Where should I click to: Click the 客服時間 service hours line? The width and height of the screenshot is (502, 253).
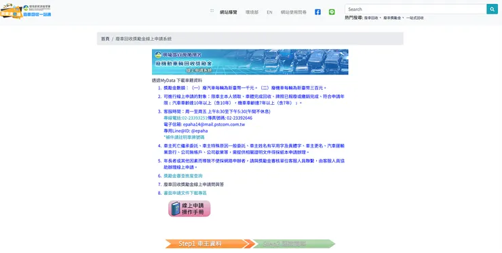pos(217,112)
